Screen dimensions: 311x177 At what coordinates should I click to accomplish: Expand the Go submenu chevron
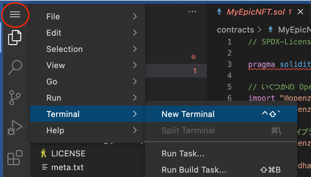135,81
